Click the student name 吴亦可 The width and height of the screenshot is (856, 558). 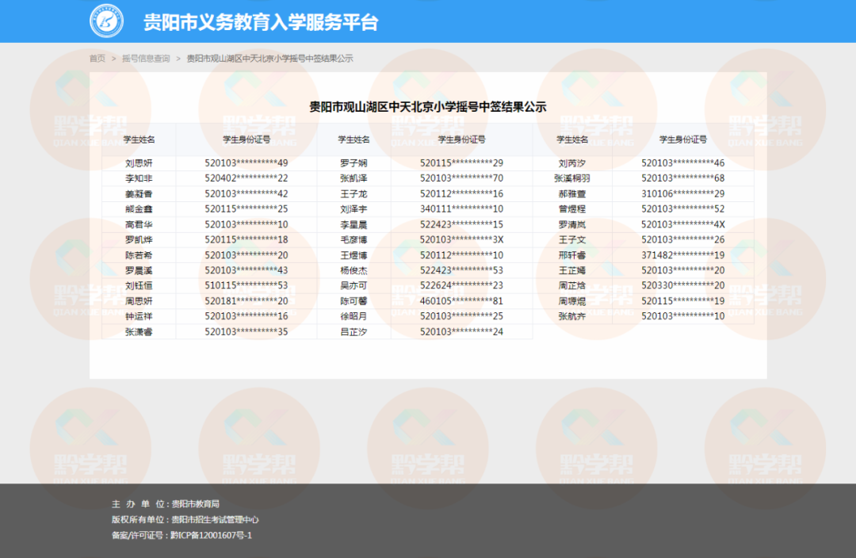tap(353, 285)
